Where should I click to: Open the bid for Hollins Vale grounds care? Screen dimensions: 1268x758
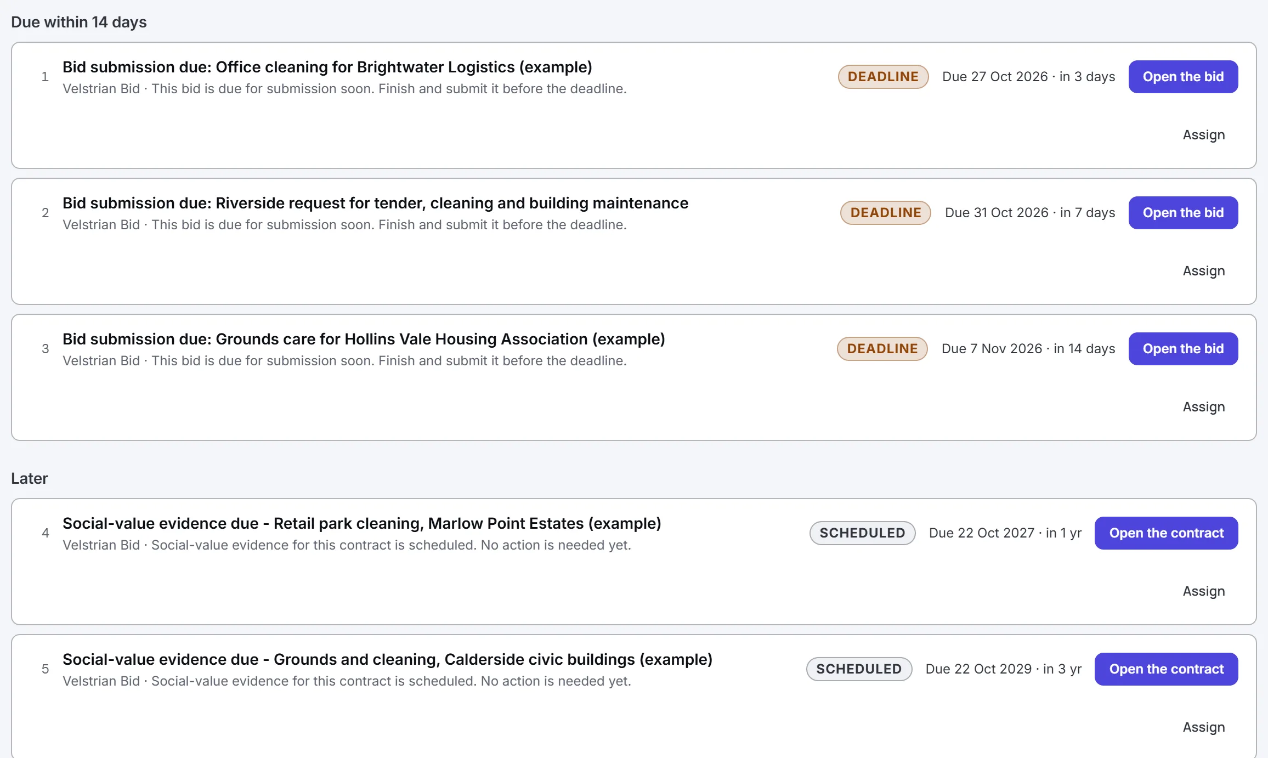pos(1183,349)
